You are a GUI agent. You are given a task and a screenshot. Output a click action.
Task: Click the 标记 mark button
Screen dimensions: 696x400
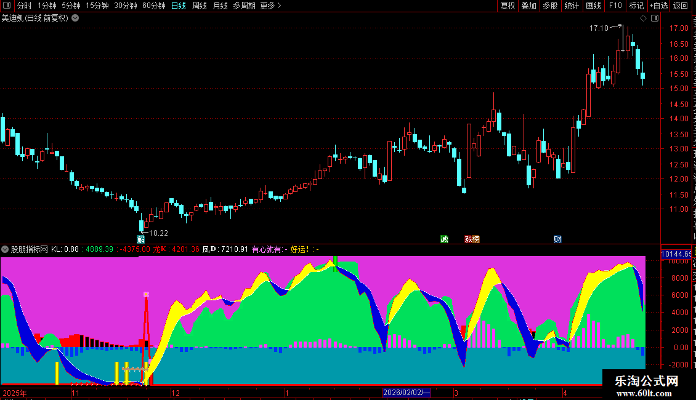click(636, 6)
